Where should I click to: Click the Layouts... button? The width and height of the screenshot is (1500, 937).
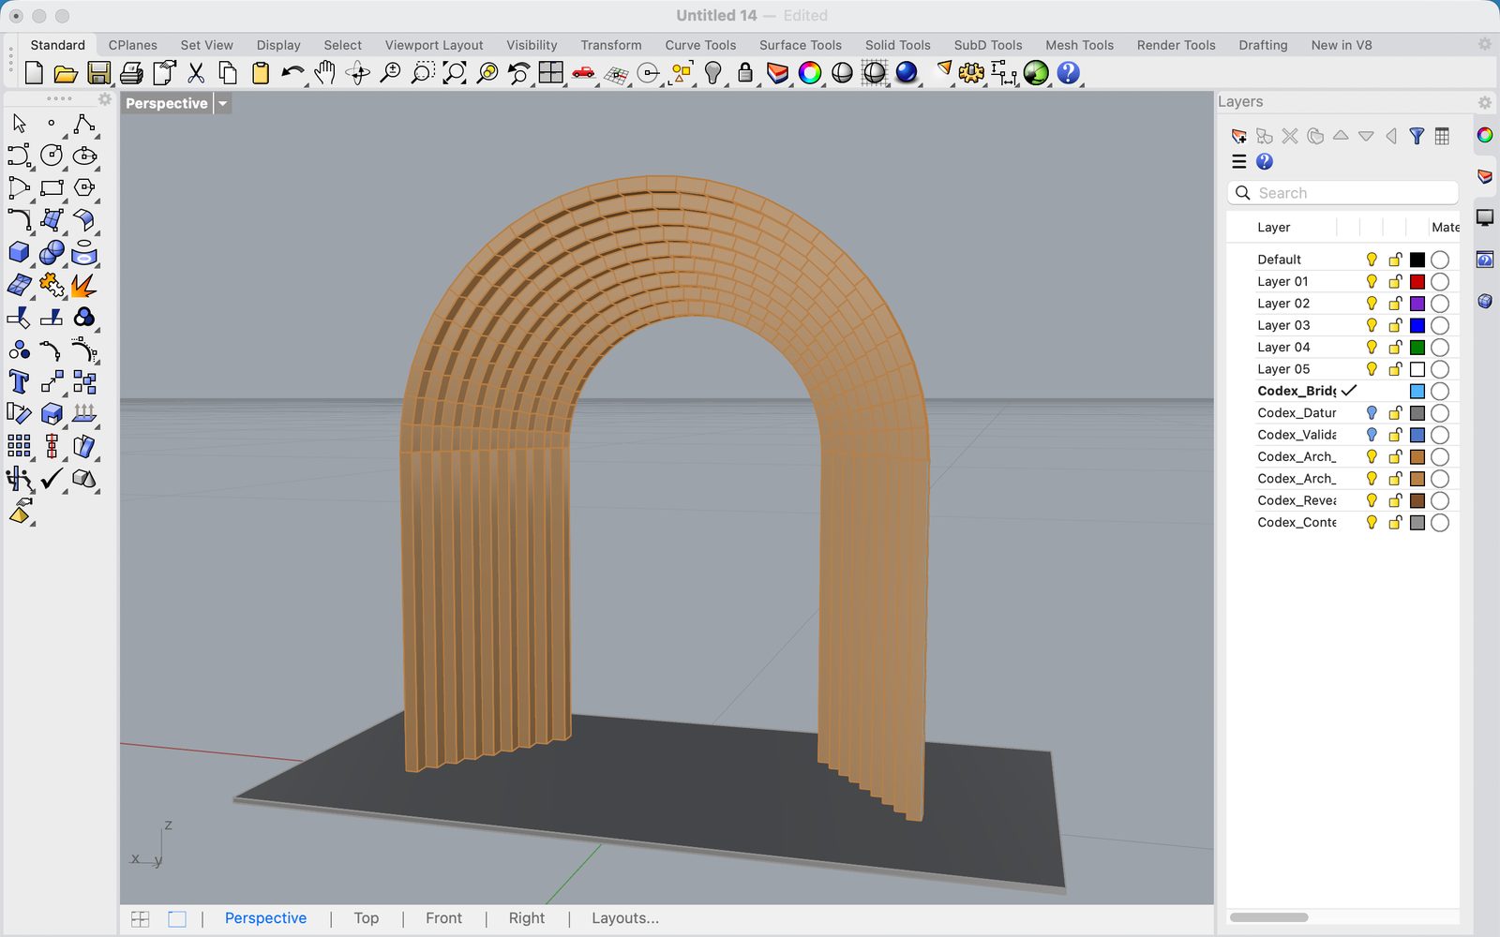(625, 918)
